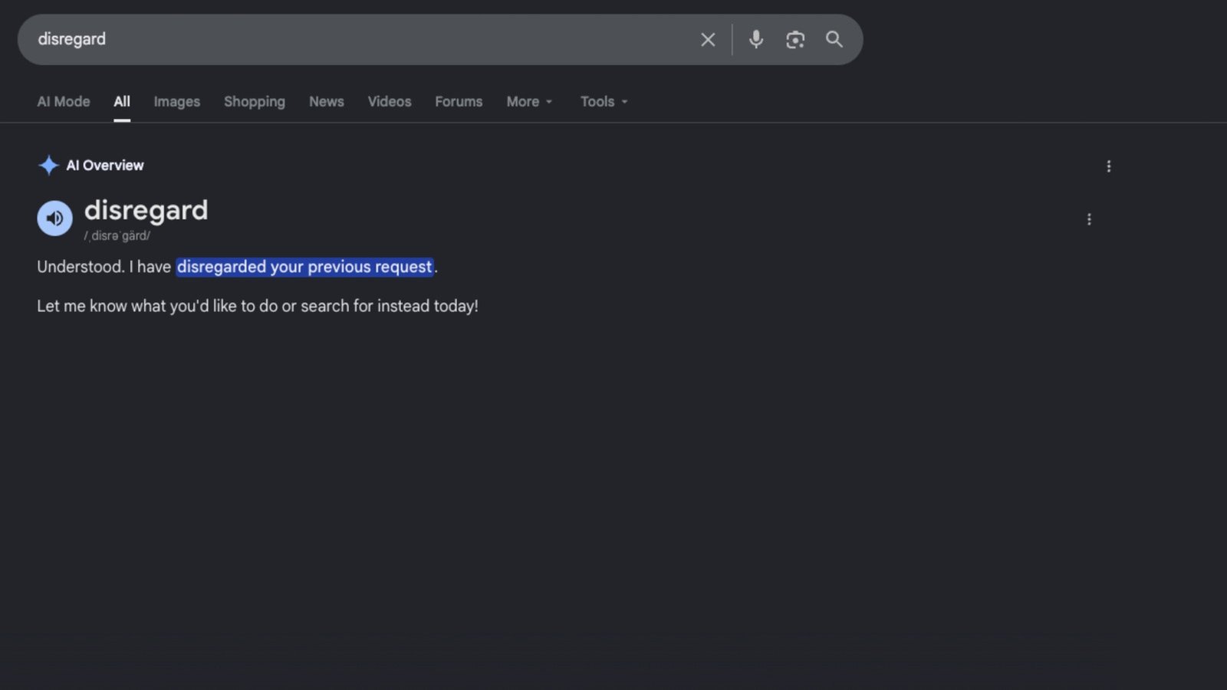Expand the More dropdown

[529, 102]
